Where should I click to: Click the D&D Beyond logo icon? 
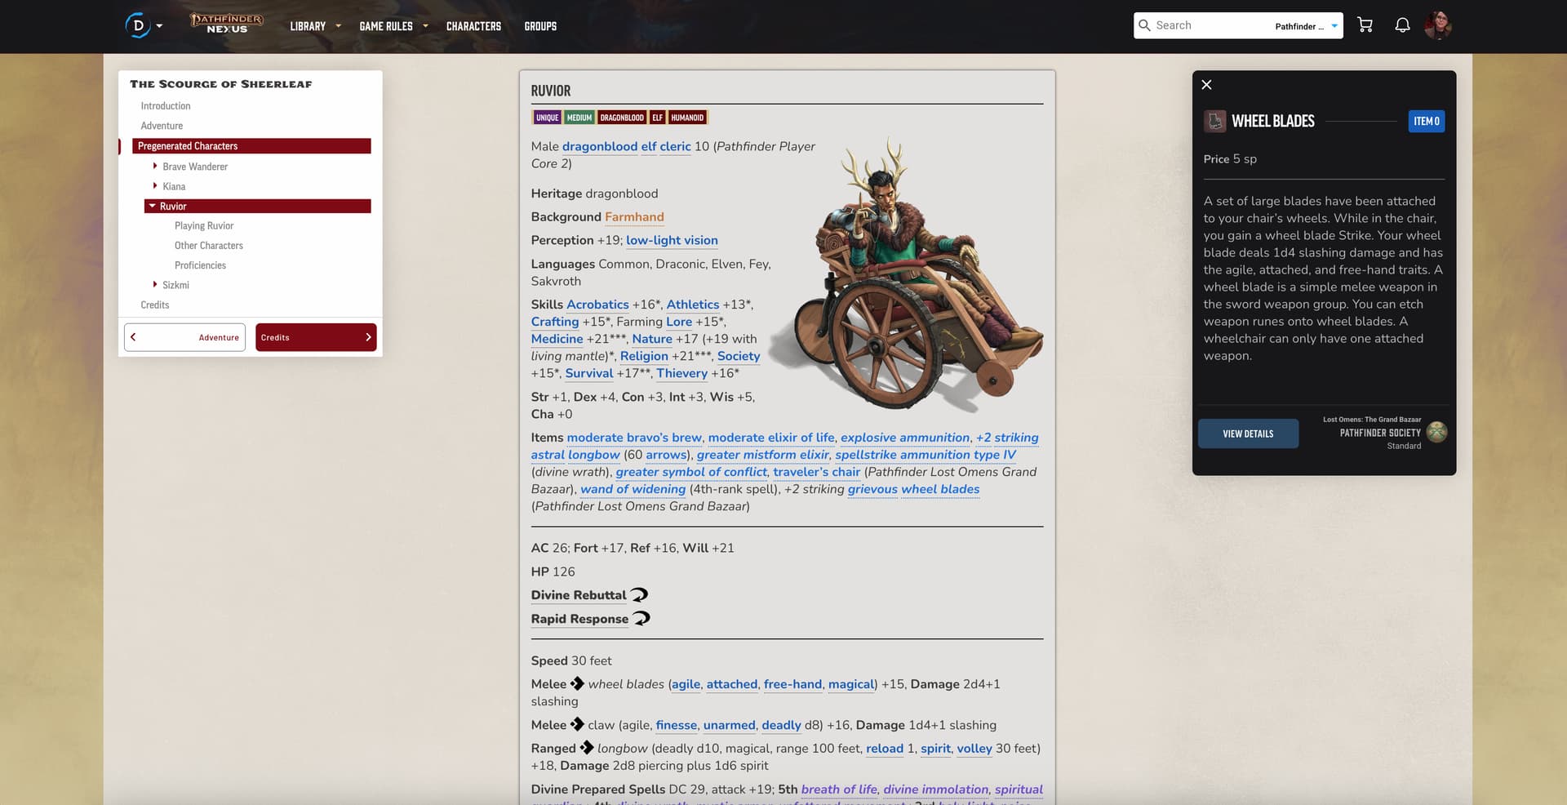(138, 25)
